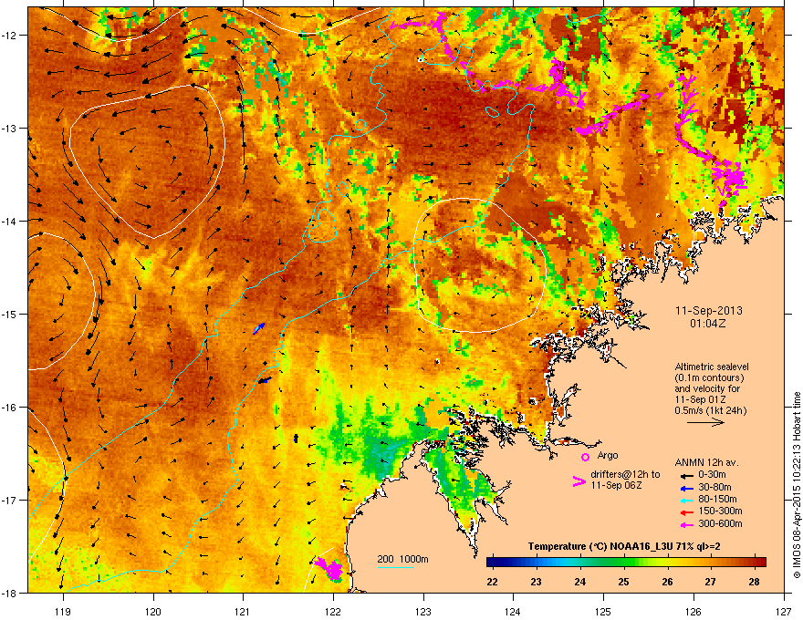This screenshot has width=803, height=620.
Task: Select the red 150-300m arrow legend symbol
Action: tap(686, 511)
